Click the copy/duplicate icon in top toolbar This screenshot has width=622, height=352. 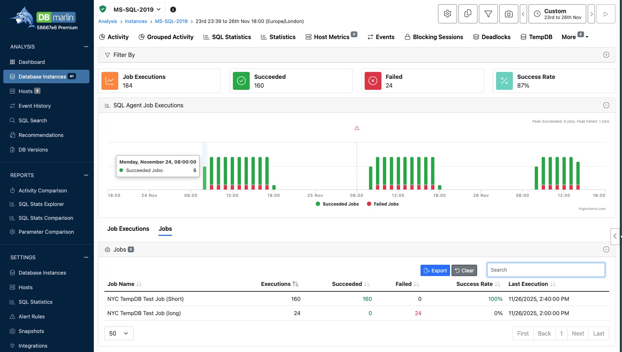pyautogui.click(x=468, y=14)
